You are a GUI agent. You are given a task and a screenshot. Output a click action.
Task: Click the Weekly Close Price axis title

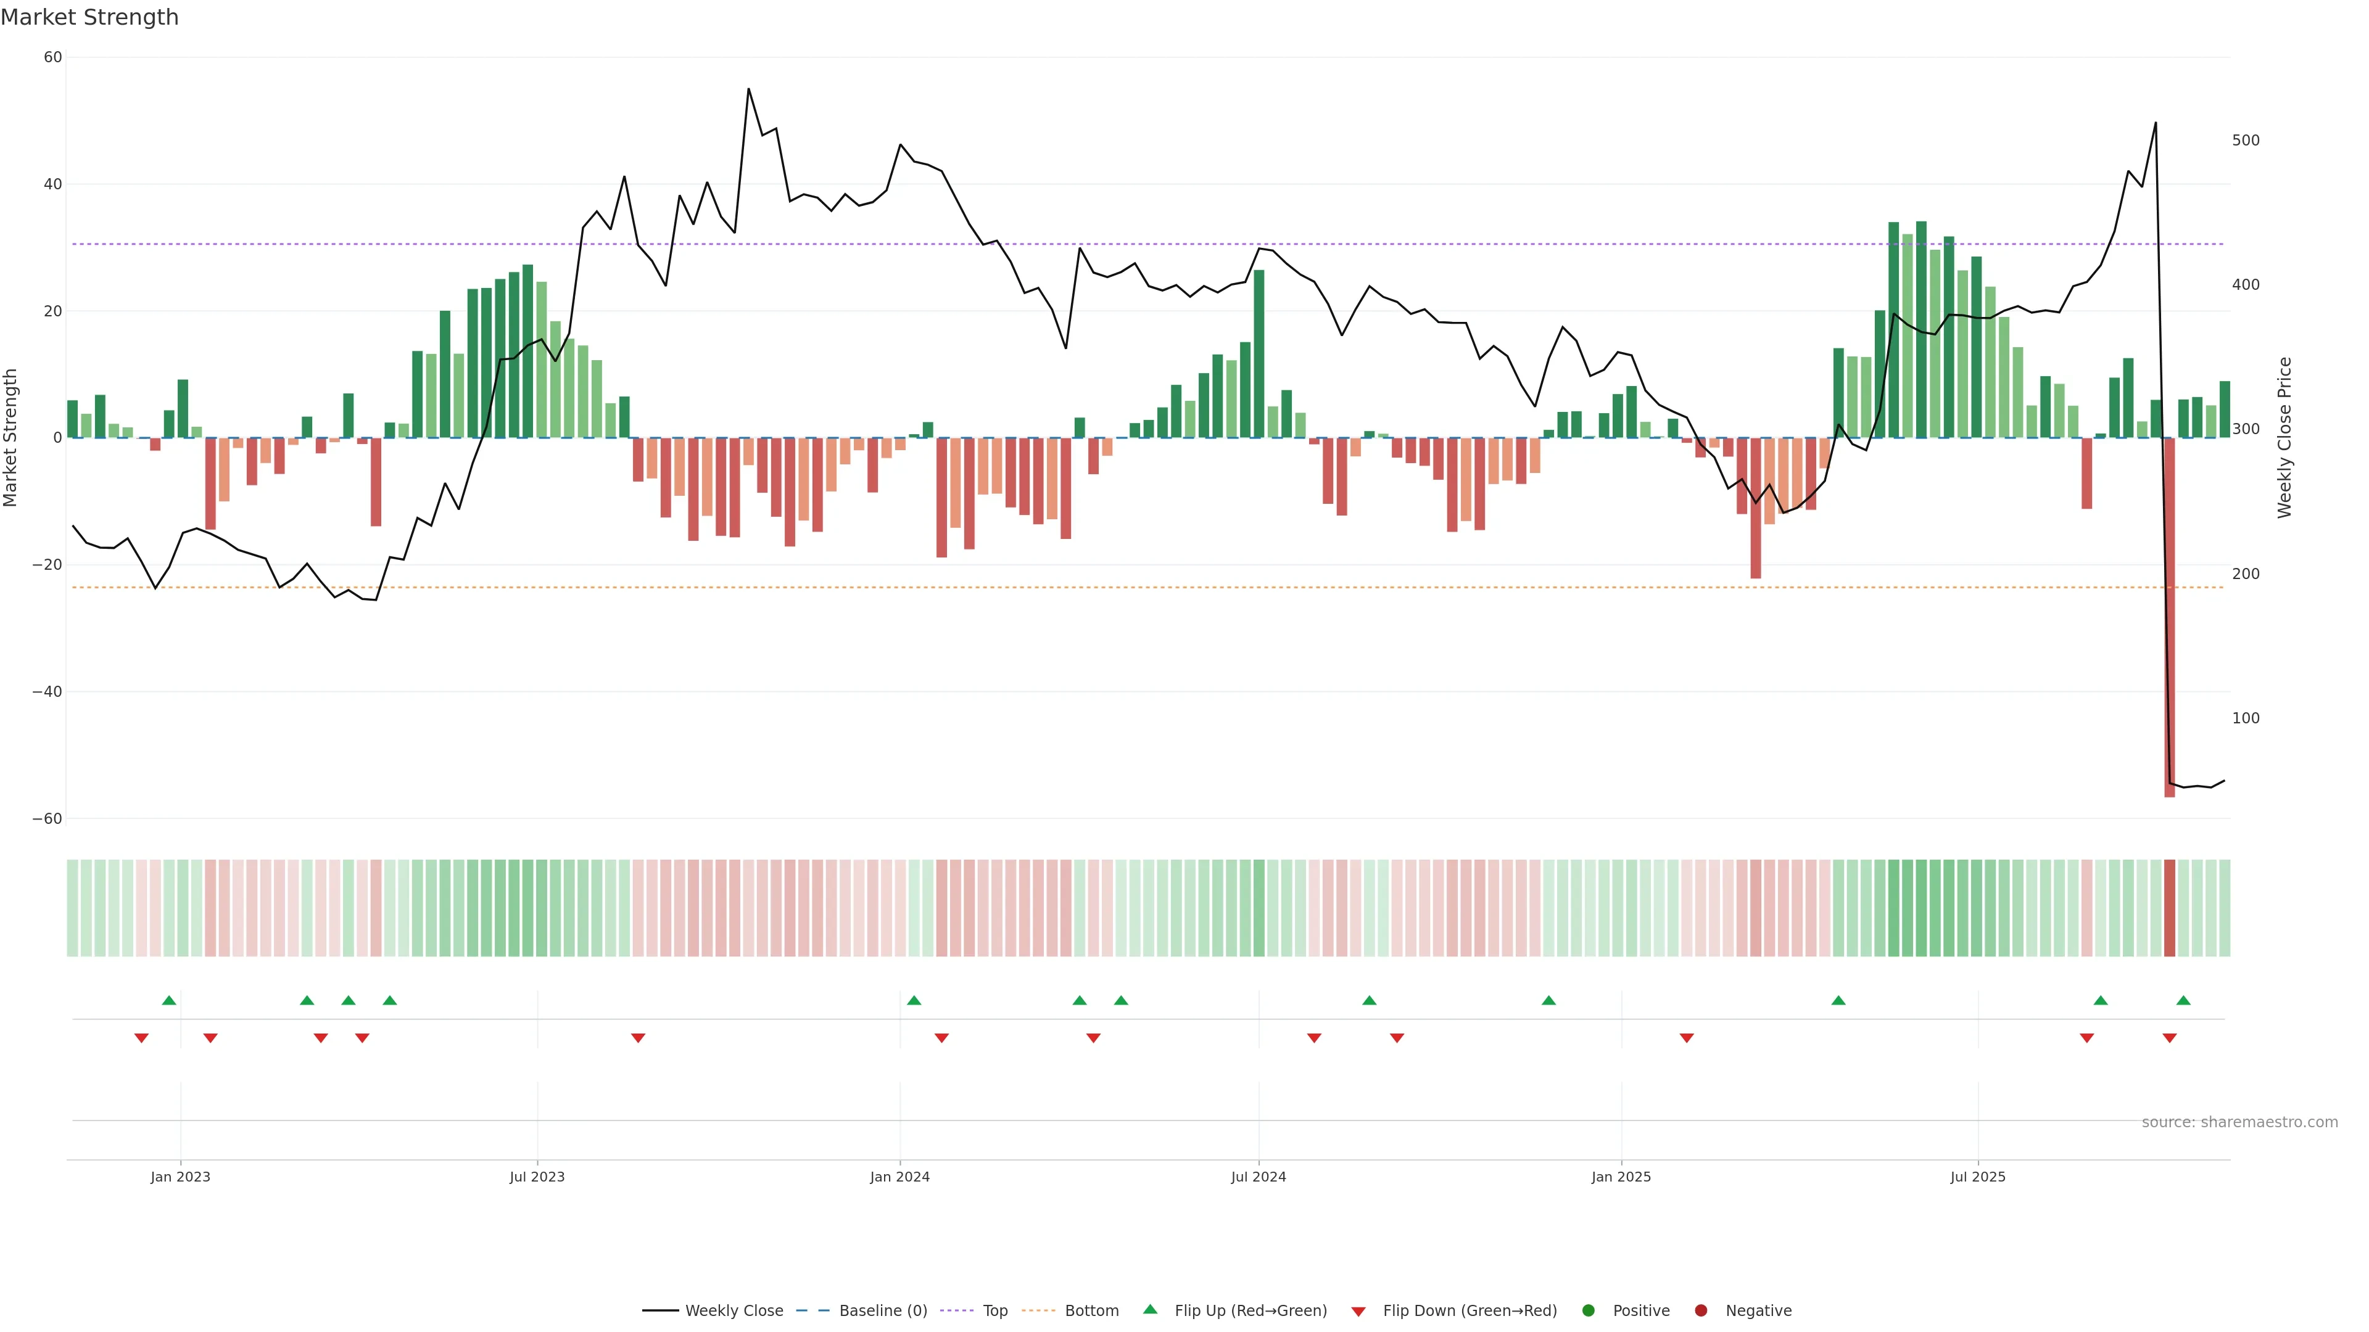click(2284, 438)
